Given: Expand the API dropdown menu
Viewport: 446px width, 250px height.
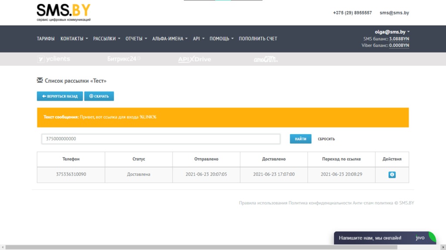Looking at the screenshot, I should tap(199, 39).
